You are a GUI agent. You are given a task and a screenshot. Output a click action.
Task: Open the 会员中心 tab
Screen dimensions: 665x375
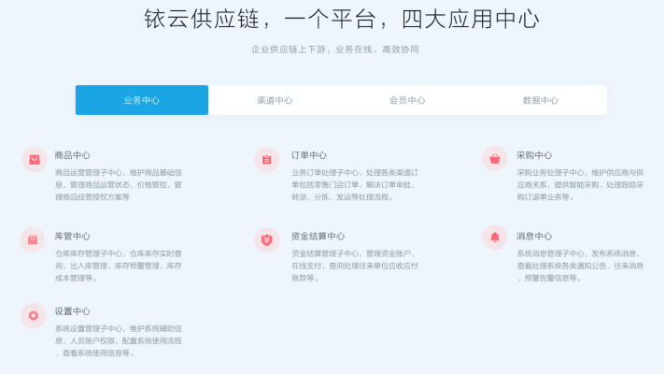point(407,100)
